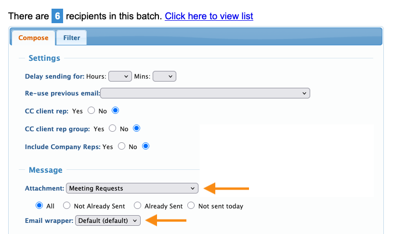Screen dimensions: 393x234
Task: Expand the Re-use previous email dropdown
Action: point(205,93)
